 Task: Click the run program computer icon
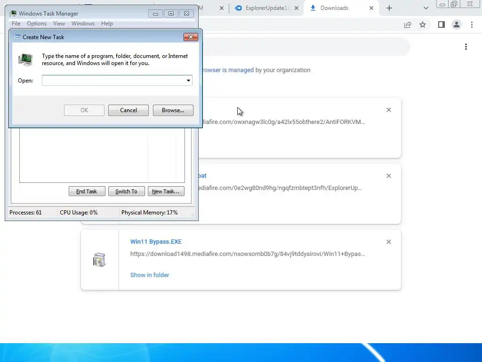[25, 59]
